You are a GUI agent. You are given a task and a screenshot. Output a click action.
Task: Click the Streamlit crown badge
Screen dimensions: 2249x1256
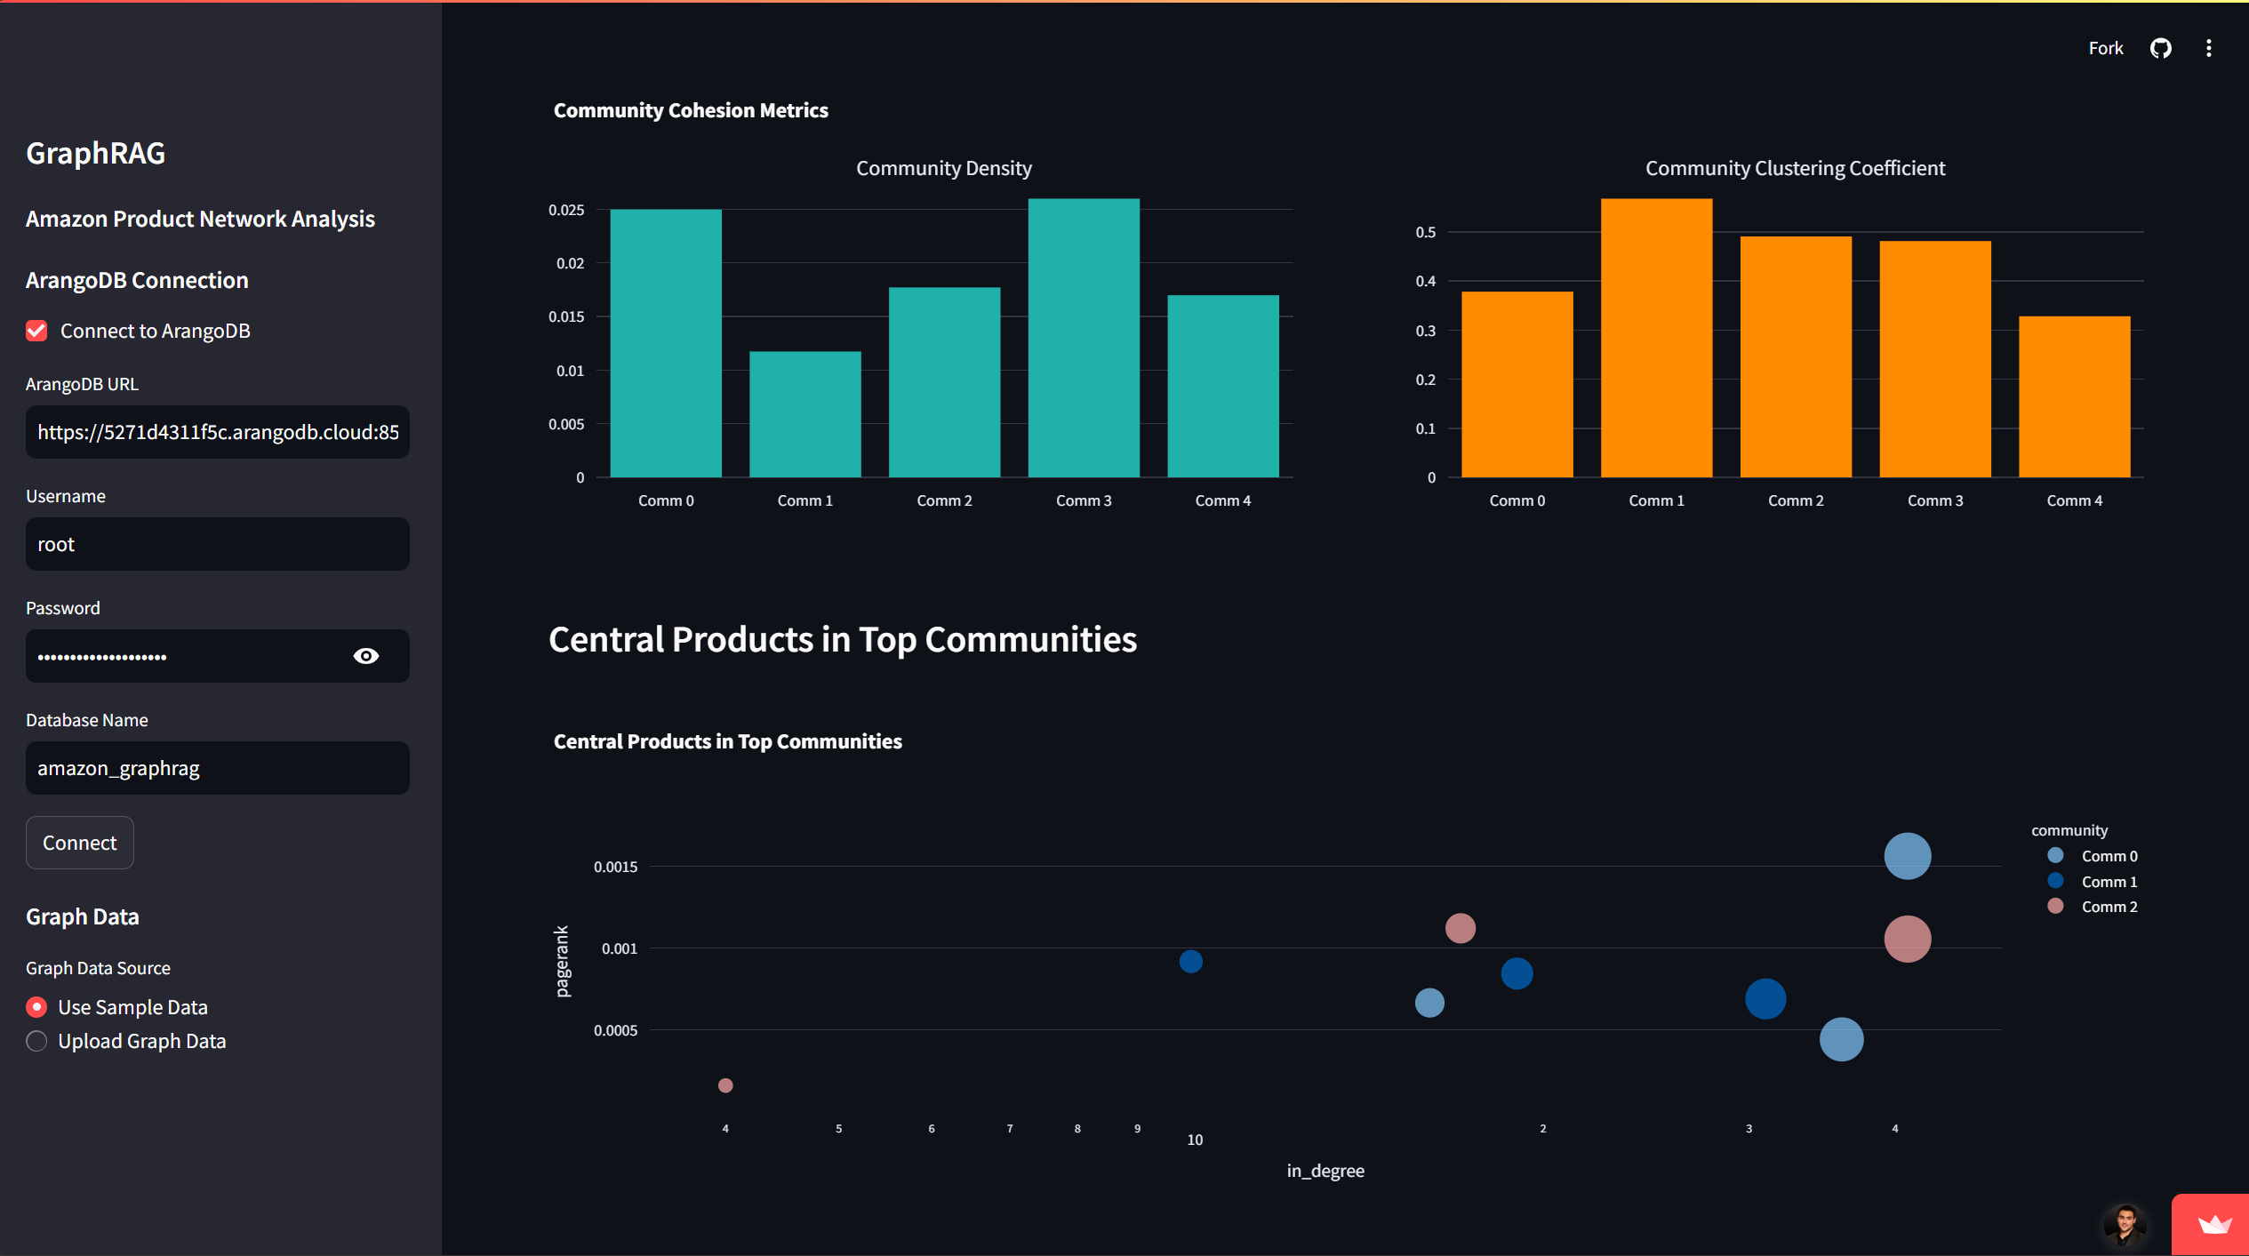2213,1226
